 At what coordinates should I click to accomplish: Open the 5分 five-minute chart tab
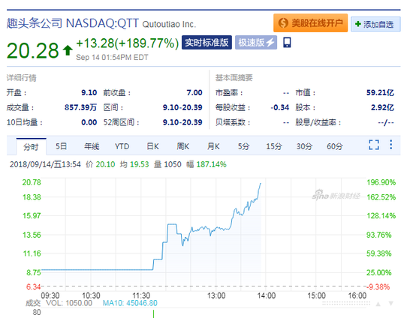tap(243, 146)
